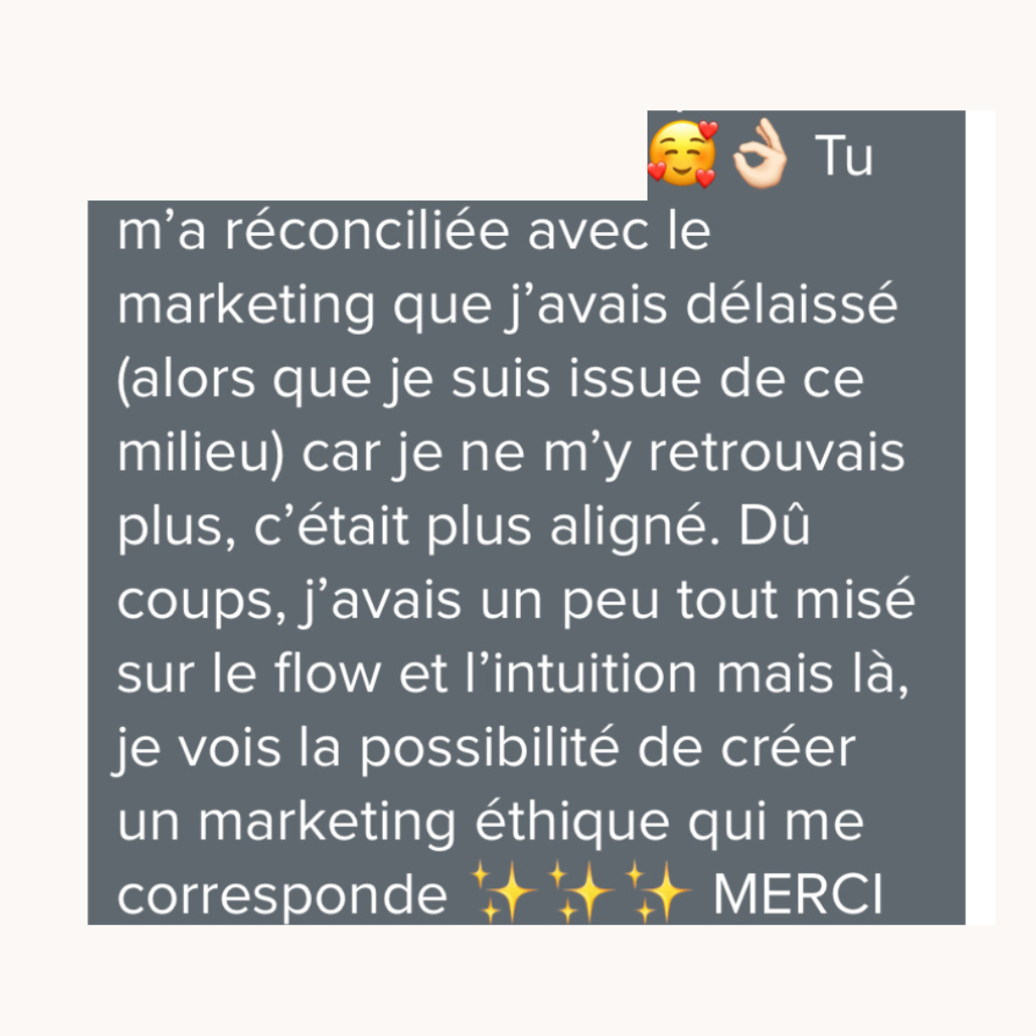
Task: Click the first sparkles emoji
Action: point(504,892)
